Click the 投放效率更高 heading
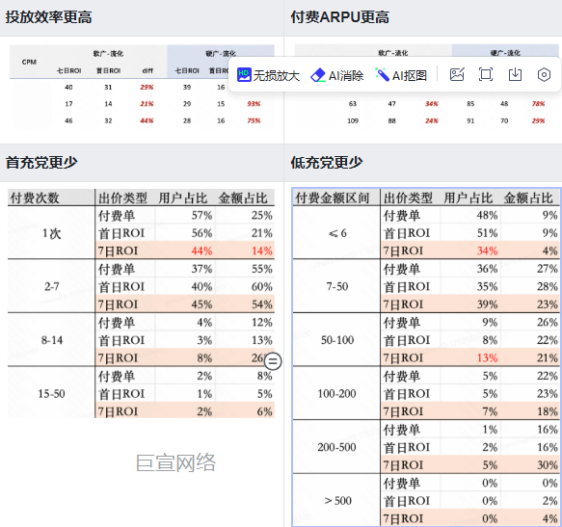Image resolution: width=562 pixels, height=527 pixels. pyautogui.click(x=49, y=17)
